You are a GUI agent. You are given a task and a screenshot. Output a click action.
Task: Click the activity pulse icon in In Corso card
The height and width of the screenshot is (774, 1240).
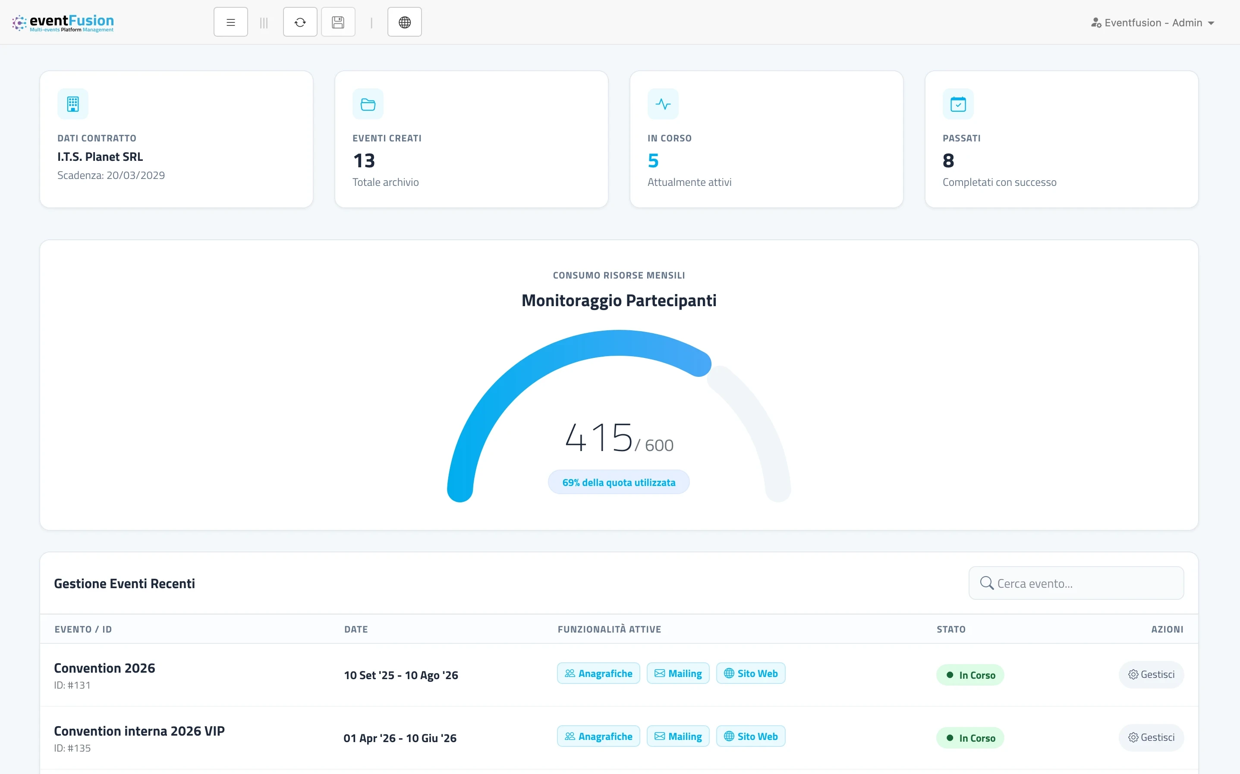click(x=663, y=104)
